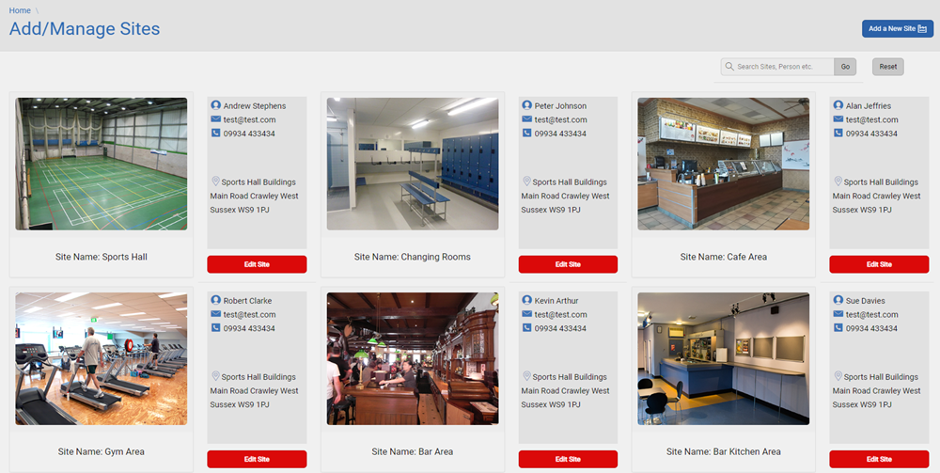Click the Site Name: Gym Area label
This screenshot has height=473, width=940.
pyautogui.click(x=102, y=451)
